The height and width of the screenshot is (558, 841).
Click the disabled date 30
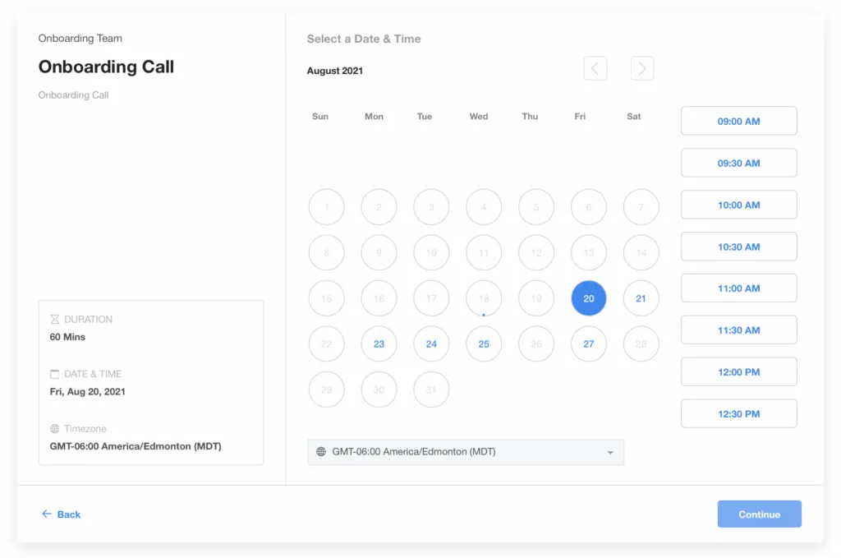[x=379, y=390]
